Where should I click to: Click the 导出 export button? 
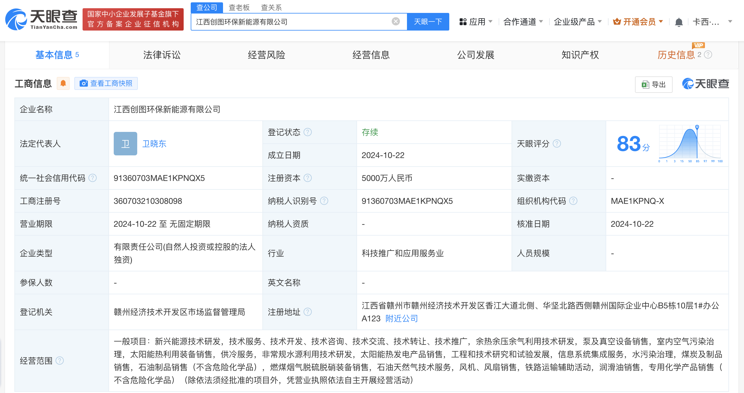(x=653, y=85)
